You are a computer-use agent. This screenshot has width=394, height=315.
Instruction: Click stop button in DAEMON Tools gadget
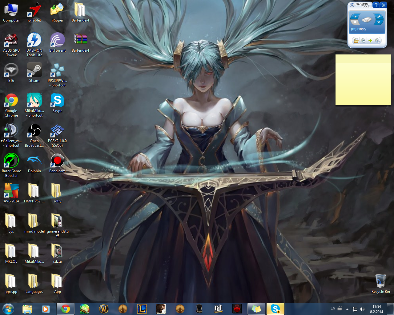click(x=355, y=22)
